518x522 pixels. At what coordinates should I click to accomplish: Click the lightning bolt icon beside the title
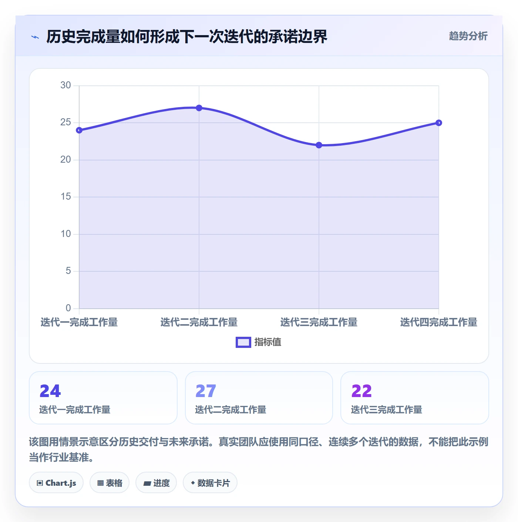tap(35, 37)
